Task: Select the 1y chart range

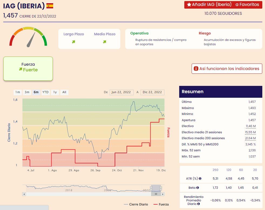Action: tap(55, 92)
